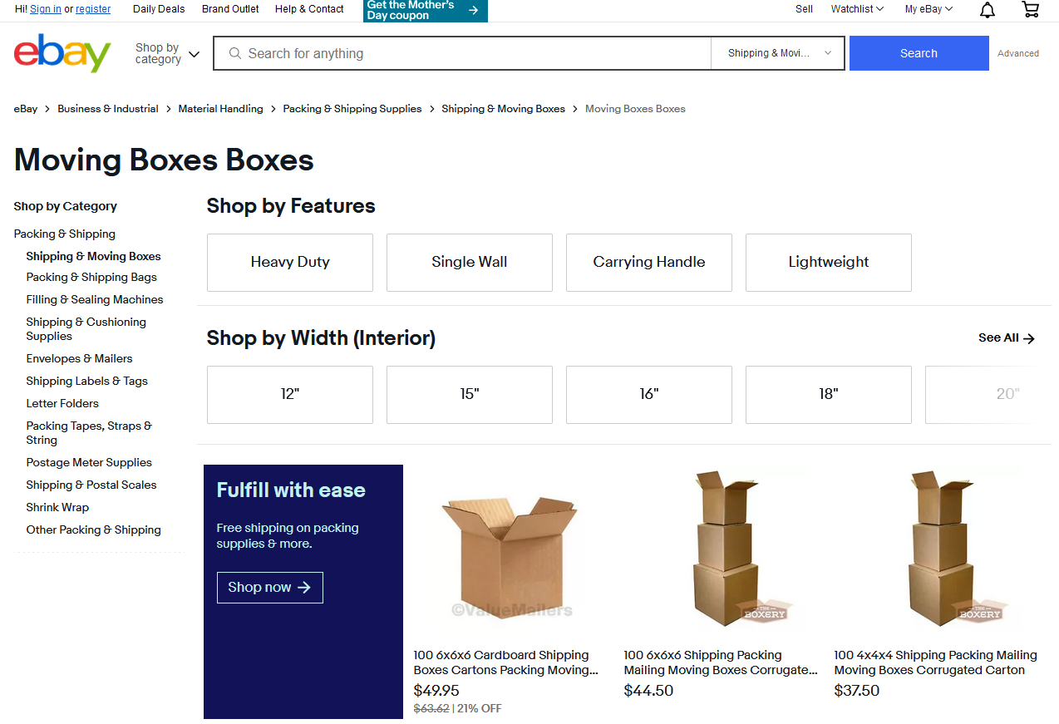Select the Heavy Duty feature filter
Viewport: 1059px width, 724px height.
point(289,262)
